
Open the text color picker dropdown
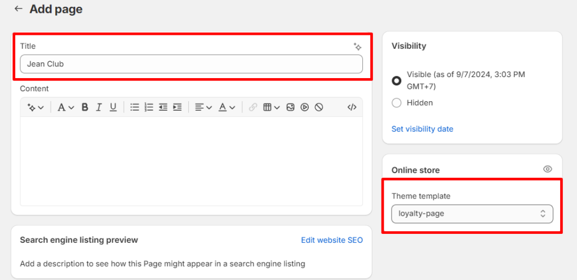[x=227, y=107]
